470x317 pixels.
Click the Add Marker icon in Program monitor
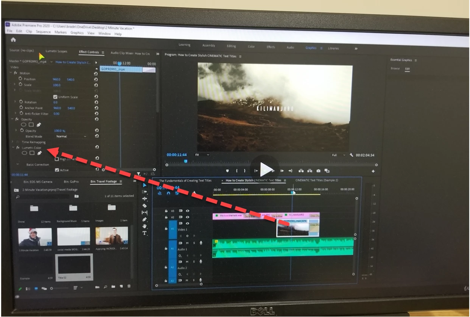coord(227,171)
